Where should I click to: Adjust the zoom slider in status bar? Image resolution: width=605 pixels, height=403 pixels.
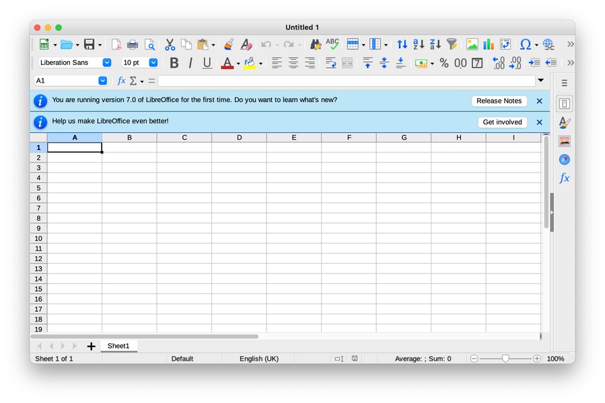tap(505, 359)
